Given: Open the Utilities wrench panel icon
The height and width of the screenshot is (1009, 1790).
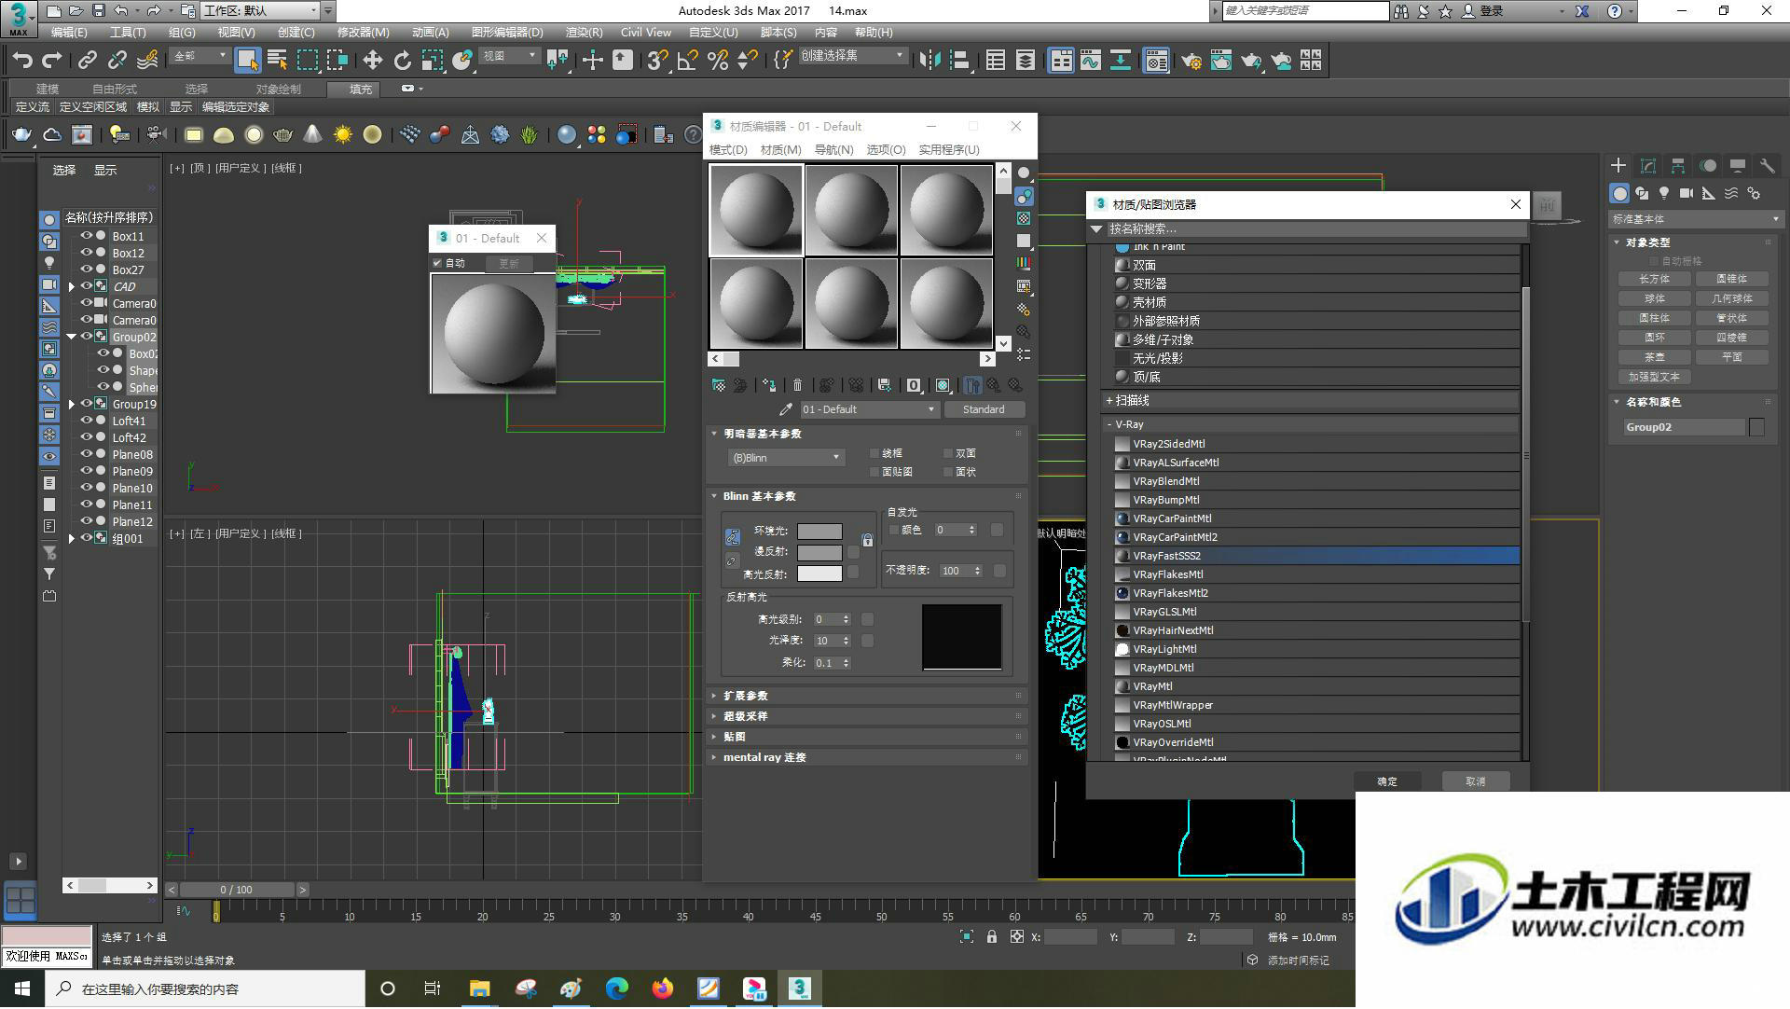Looking at the screenshot, I should pos(1767,166).
